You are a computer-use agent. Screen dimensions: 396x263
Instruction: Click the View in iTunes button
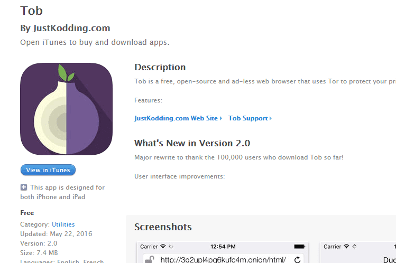tap(48, 170)
